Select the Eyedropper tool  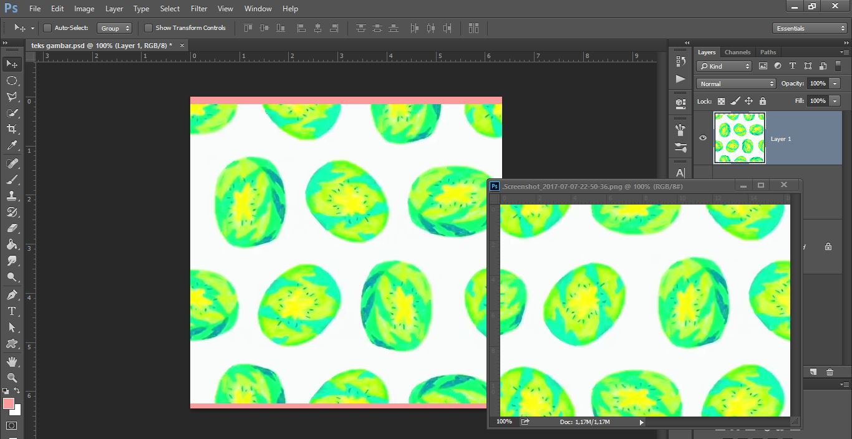point(11,145)
